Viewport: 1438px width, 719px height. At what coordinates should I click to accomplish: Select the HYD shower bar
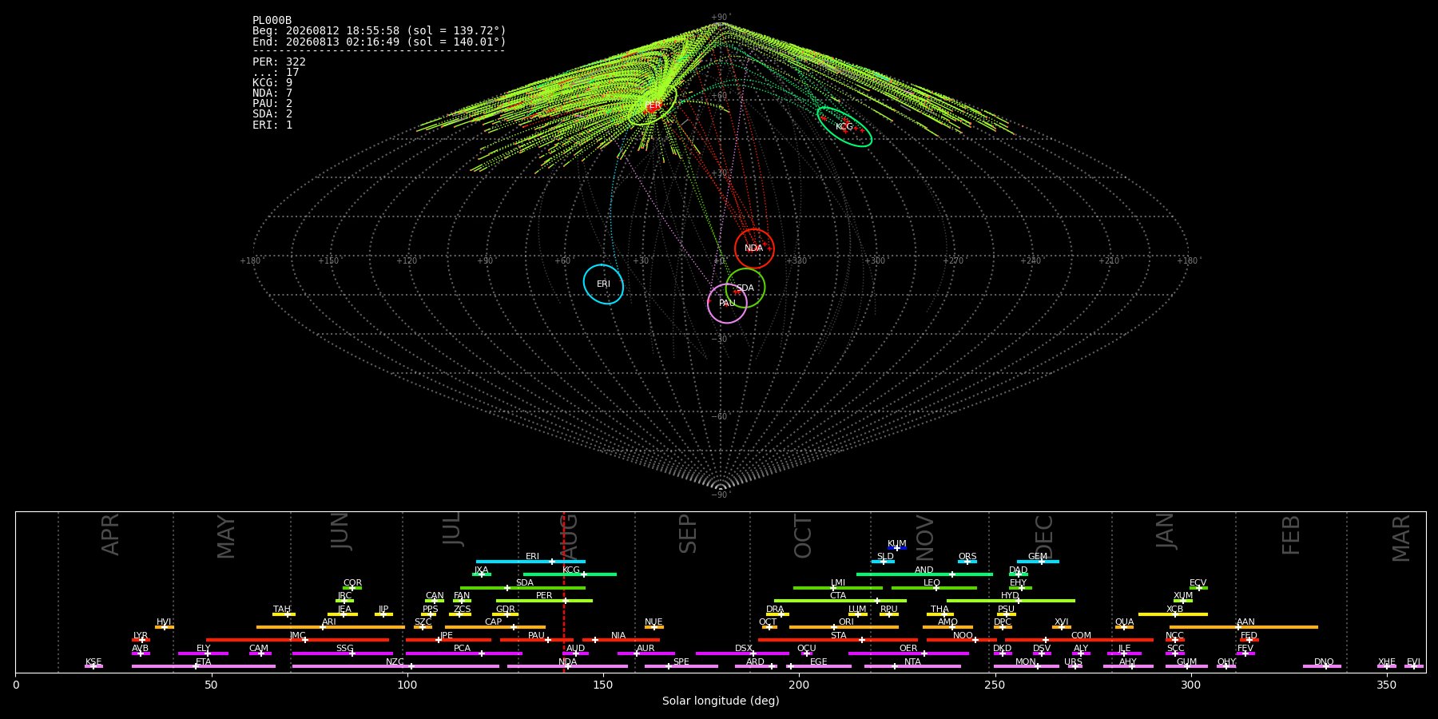(1011, 601)
